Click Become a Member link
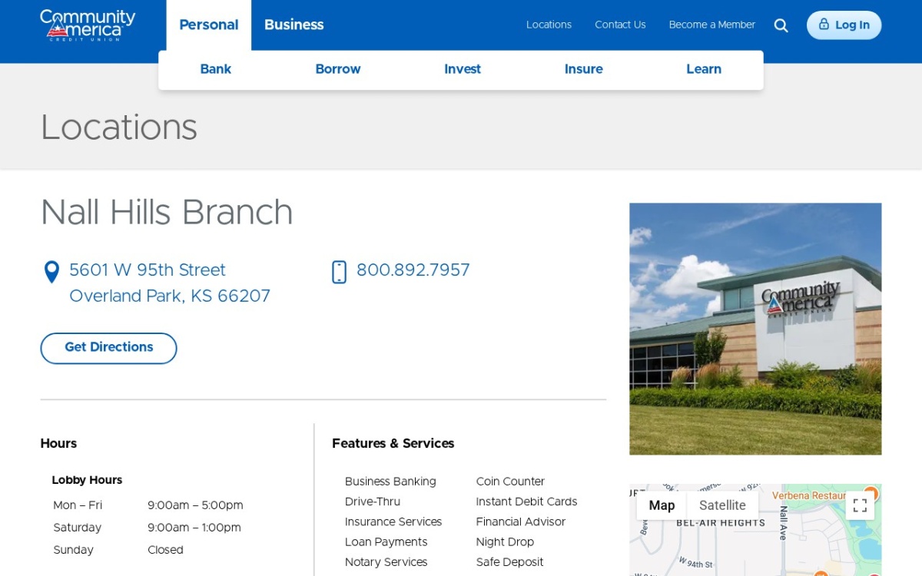Image resolution: width=922 pixels, height=576 pixels. [x=712, y=25]
